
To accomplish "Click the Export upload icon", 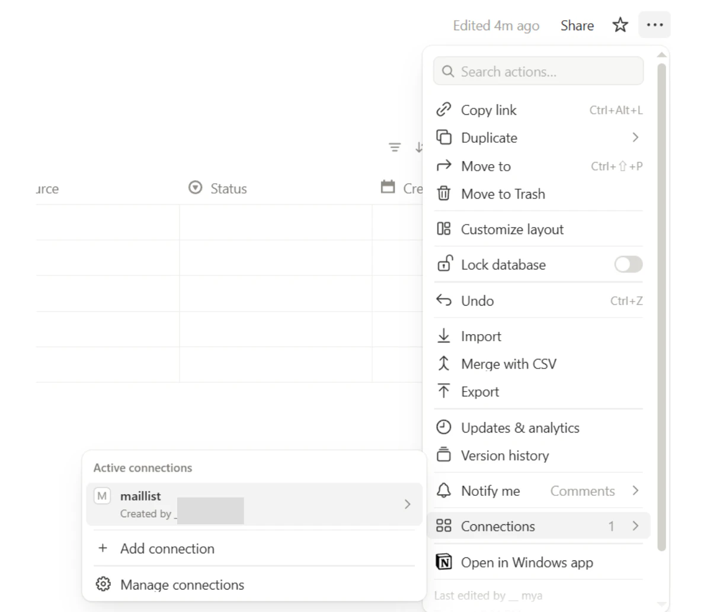I will click(444, 391).
